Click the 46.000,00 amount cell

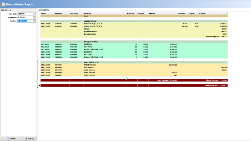[x=213, y=26]
